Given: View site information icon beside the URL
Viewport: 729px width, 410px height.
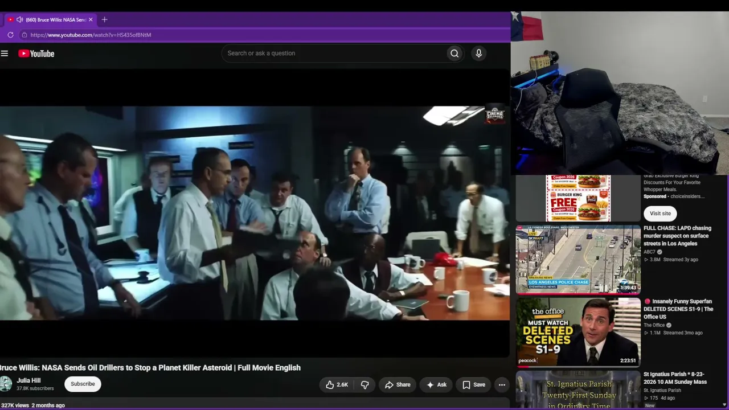Looking at the screenshot, I should 24,35.
